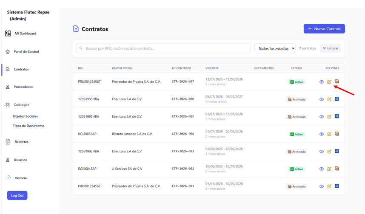
Task: Click the Archivado badge for CTR-2026-003
Action: pyautogui.click(x=297, y=152)
